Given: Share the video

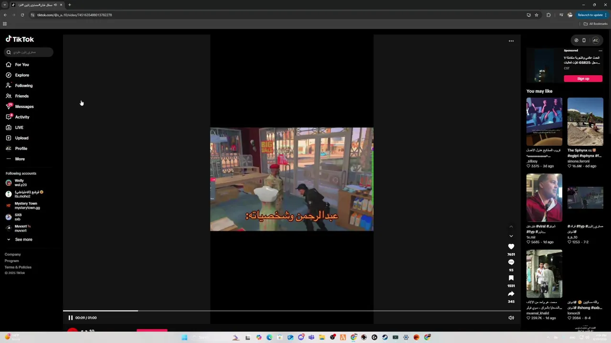Looking at the screenshot, I should tap(511, 293).
